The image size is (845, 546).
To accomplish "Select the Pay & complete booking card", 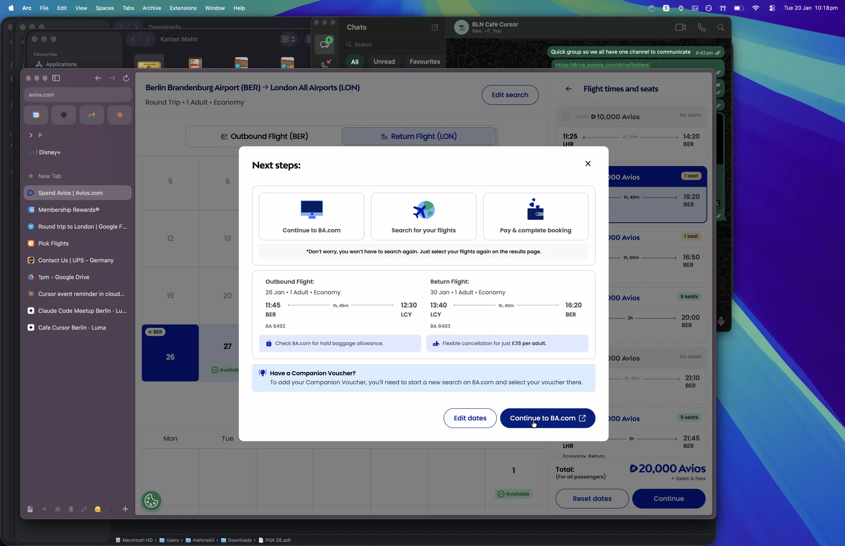I will [x=536, y=217].
